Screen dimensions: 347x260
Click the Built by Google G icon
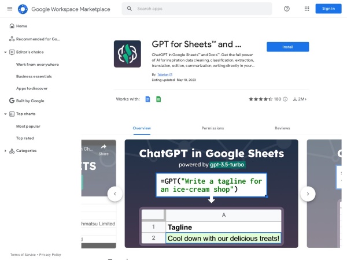coord(12,101)
